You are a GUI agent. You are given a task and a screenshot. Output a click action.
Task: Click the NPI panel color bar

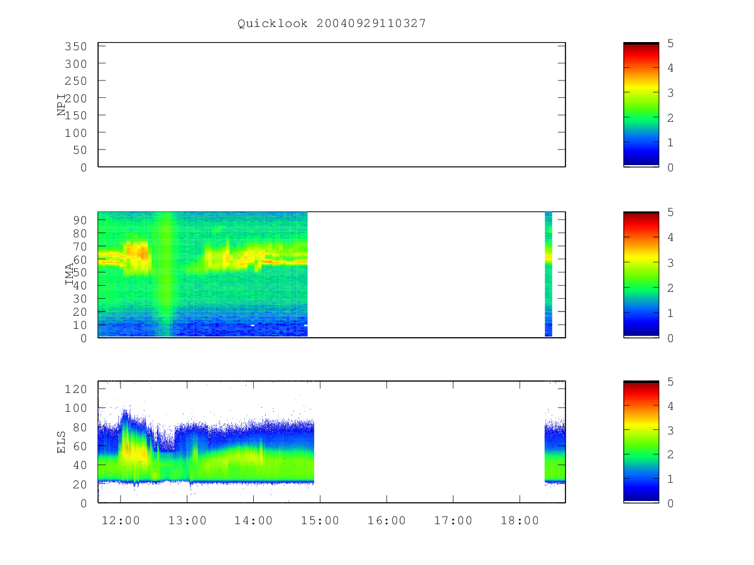click(641, 105)
